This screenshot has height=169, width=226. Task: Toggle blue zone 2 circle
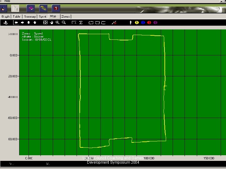[143, 23]
